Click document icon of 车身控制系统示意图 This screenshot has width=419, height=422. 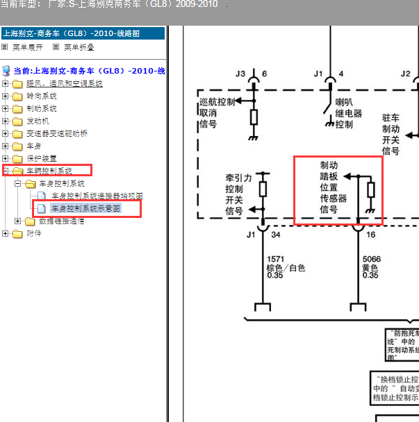(41, 208)
